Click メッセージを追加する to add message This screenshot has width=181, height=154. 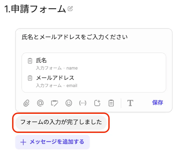click(x=52, y=142)
